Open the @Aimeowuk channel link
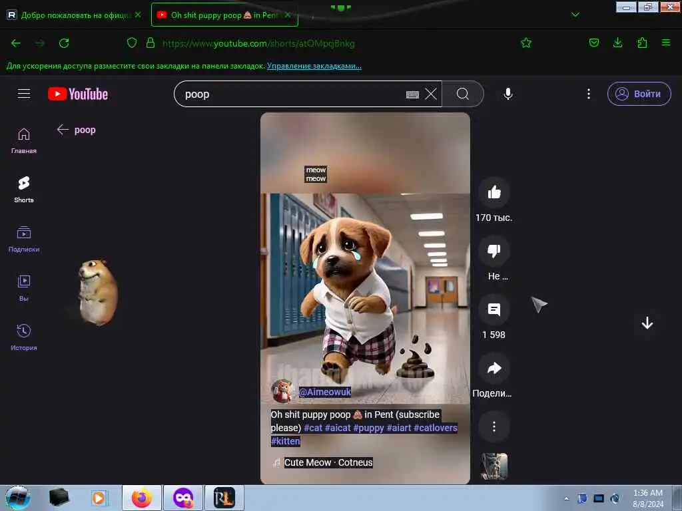Viewport: 682px width, 511px height. [325, 391]
